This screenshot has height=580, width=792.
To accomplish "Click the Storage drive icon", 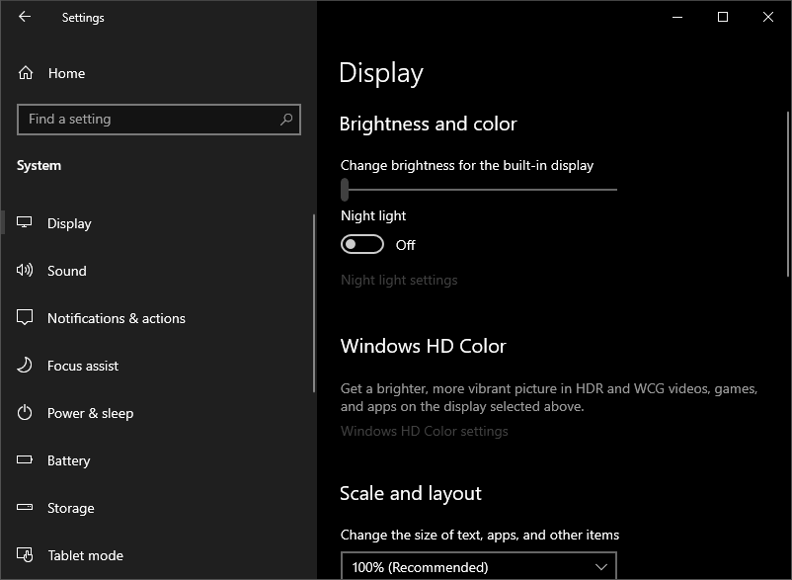I will 26,508.
